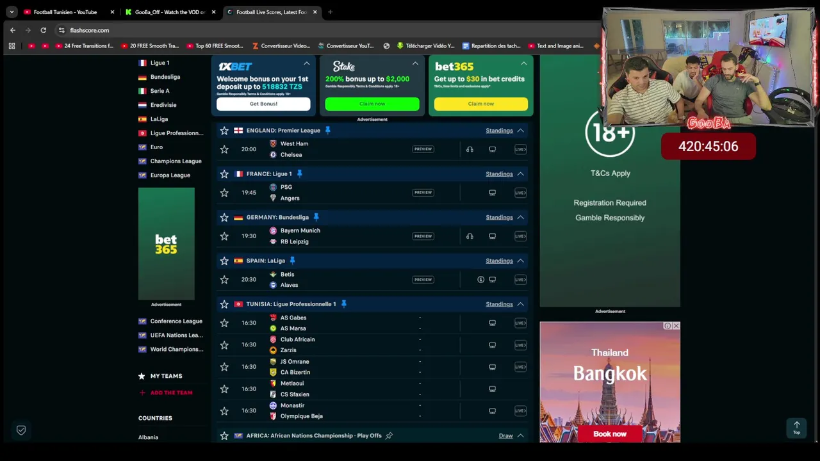The width and height of the screenshot is (820, 461).
Task: Open Conference League in the sidebar
Action: click(176, 321)
